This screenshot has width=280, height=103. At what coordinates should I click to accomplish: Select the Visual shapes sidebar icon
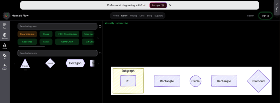coord(5,46)
